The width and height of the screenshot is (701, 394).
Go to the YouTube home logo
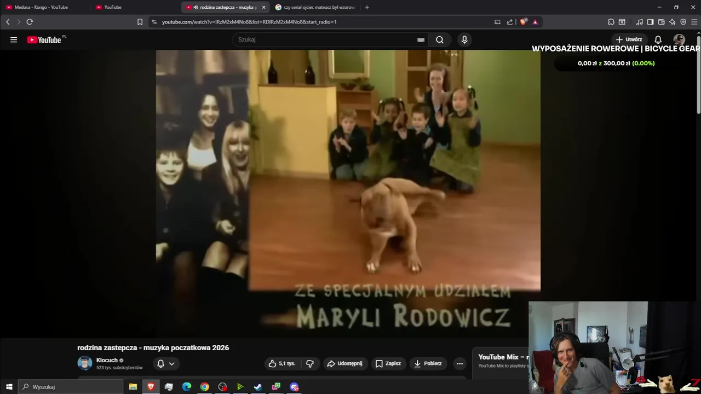pyautogui.click(x=44, y=39)
